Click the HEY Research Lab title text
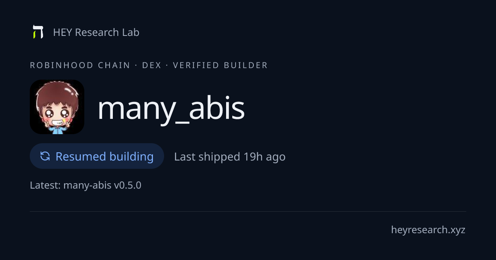Viewport: 496px width, 260px height. pyautogui.click(x=96, y=32)
